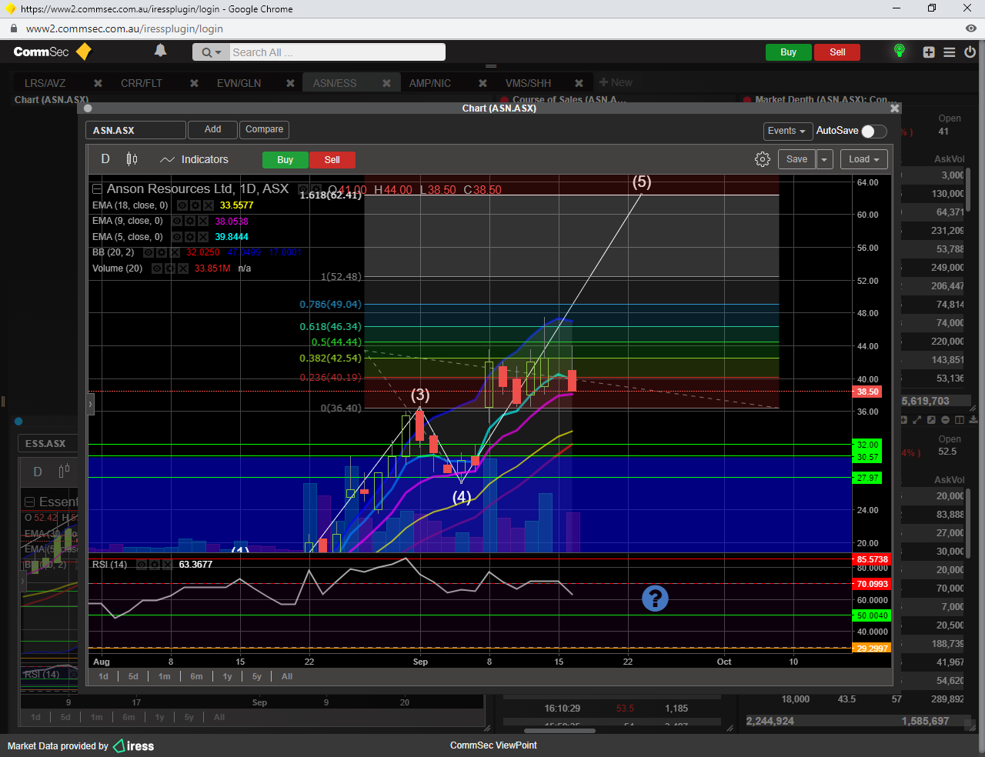Close the Chart (ASN.ASX) popup window
985x757 pixels.
pyautogui.click(x=894, y=108)
